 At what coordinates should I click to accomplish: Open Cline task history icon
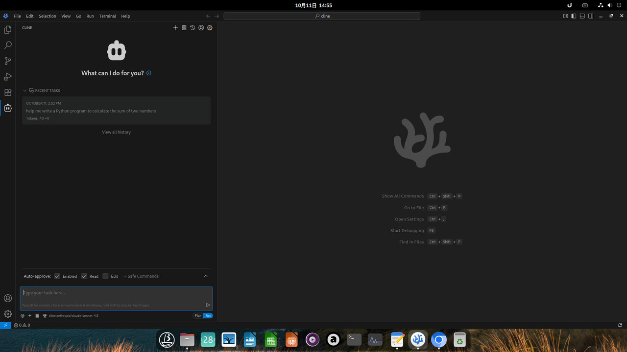[x=193, y=28]
